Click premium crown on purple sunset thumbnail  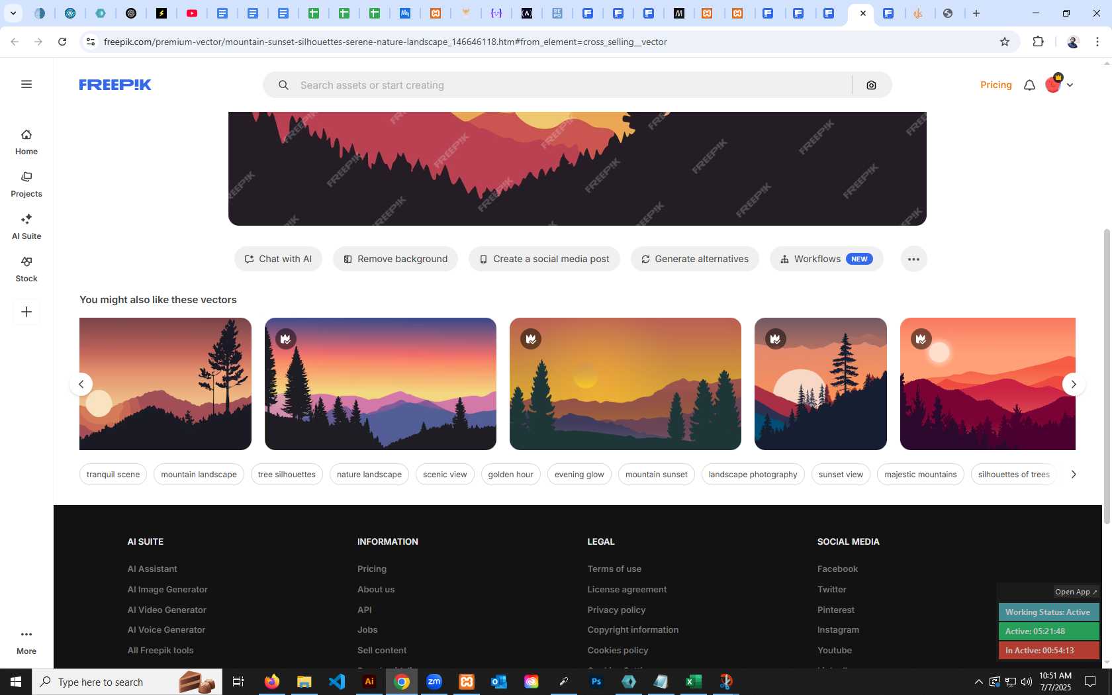coord(286,339)
